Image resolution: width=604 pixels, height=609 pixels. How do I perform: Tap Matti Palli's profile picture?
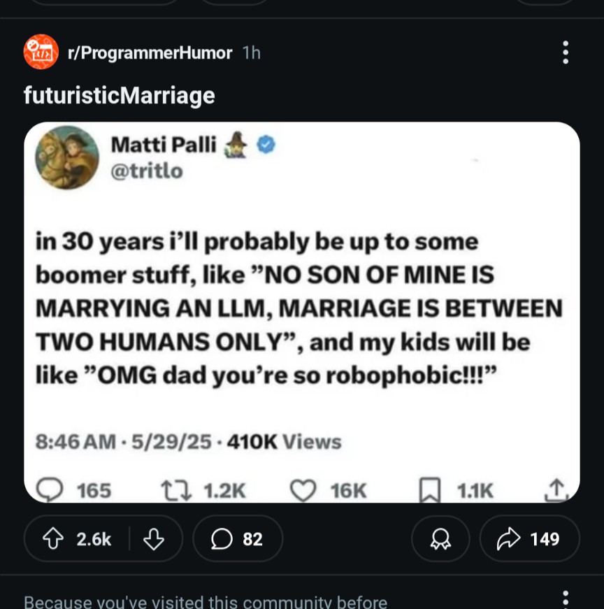(67, 157)
